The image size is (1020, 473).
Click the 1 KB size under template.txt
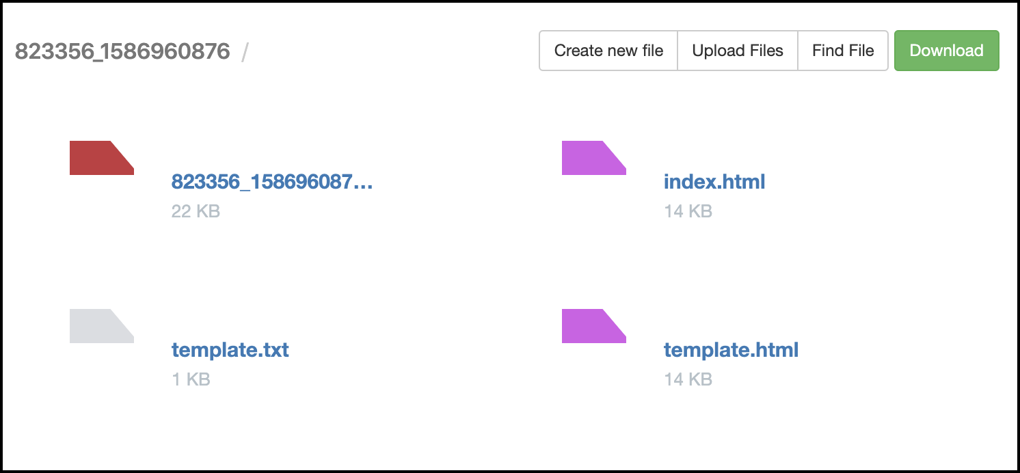pyautogui.click(x=191, y=379)
